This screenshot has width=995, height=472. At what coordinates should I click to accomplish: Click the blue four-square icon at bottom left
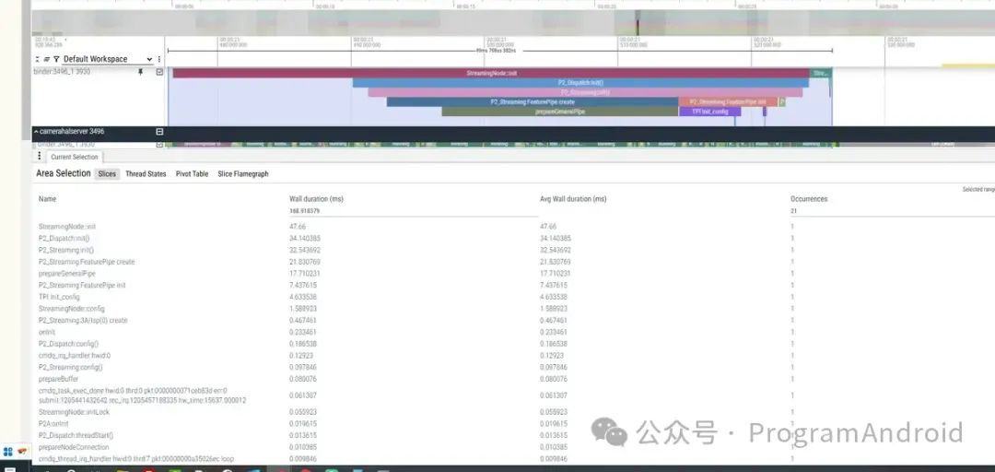(8, 453)
